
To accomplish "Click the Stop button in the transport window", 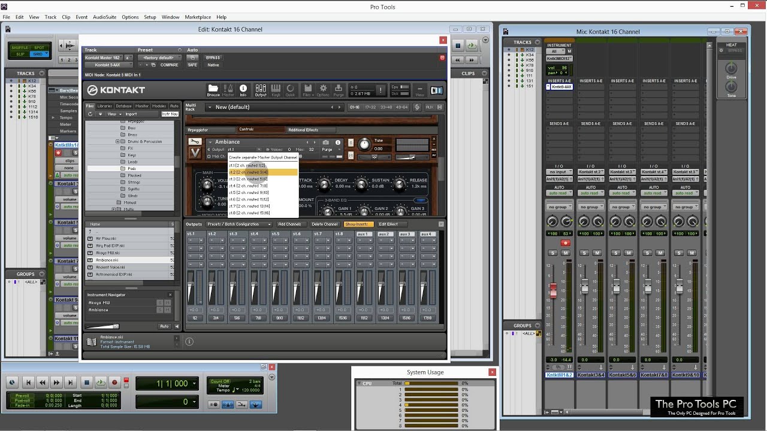I will pos(86,382).
